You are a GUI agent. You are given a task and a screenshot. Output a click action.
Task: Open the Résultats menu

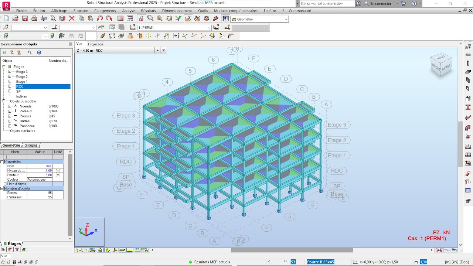(x=148, y=11)
